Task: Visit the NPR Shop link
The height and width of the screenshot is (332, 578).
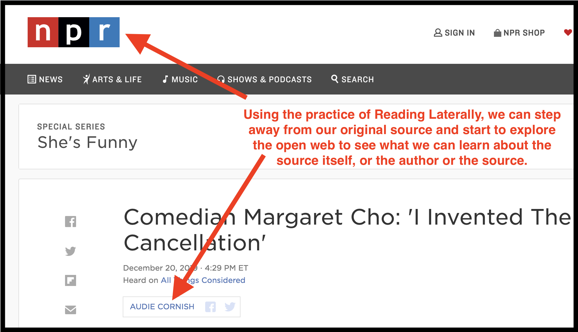Action: click(x=519, y=33)
